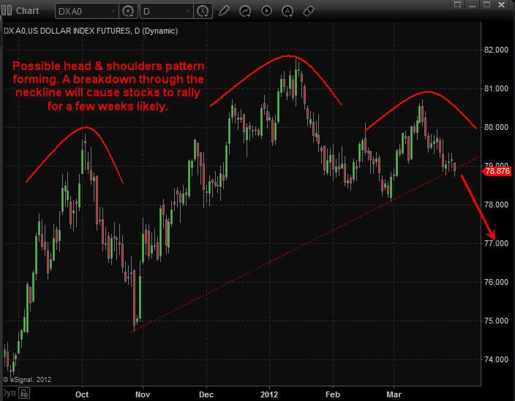Click the Chart window icon beside Chart label

point(7,11)
